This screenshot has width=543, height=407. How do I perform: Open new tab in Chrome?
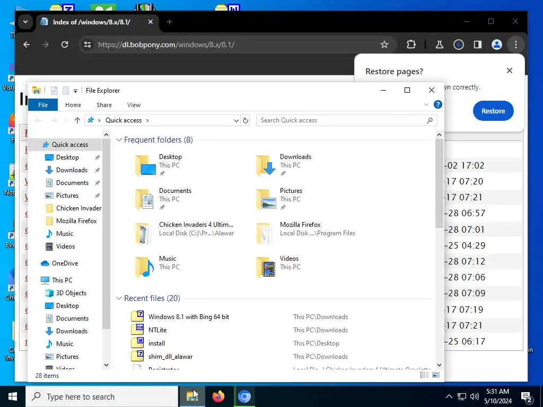(x=169, y=22)
